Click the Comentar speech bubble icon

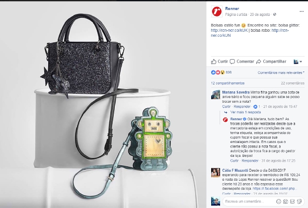point(232,62)
